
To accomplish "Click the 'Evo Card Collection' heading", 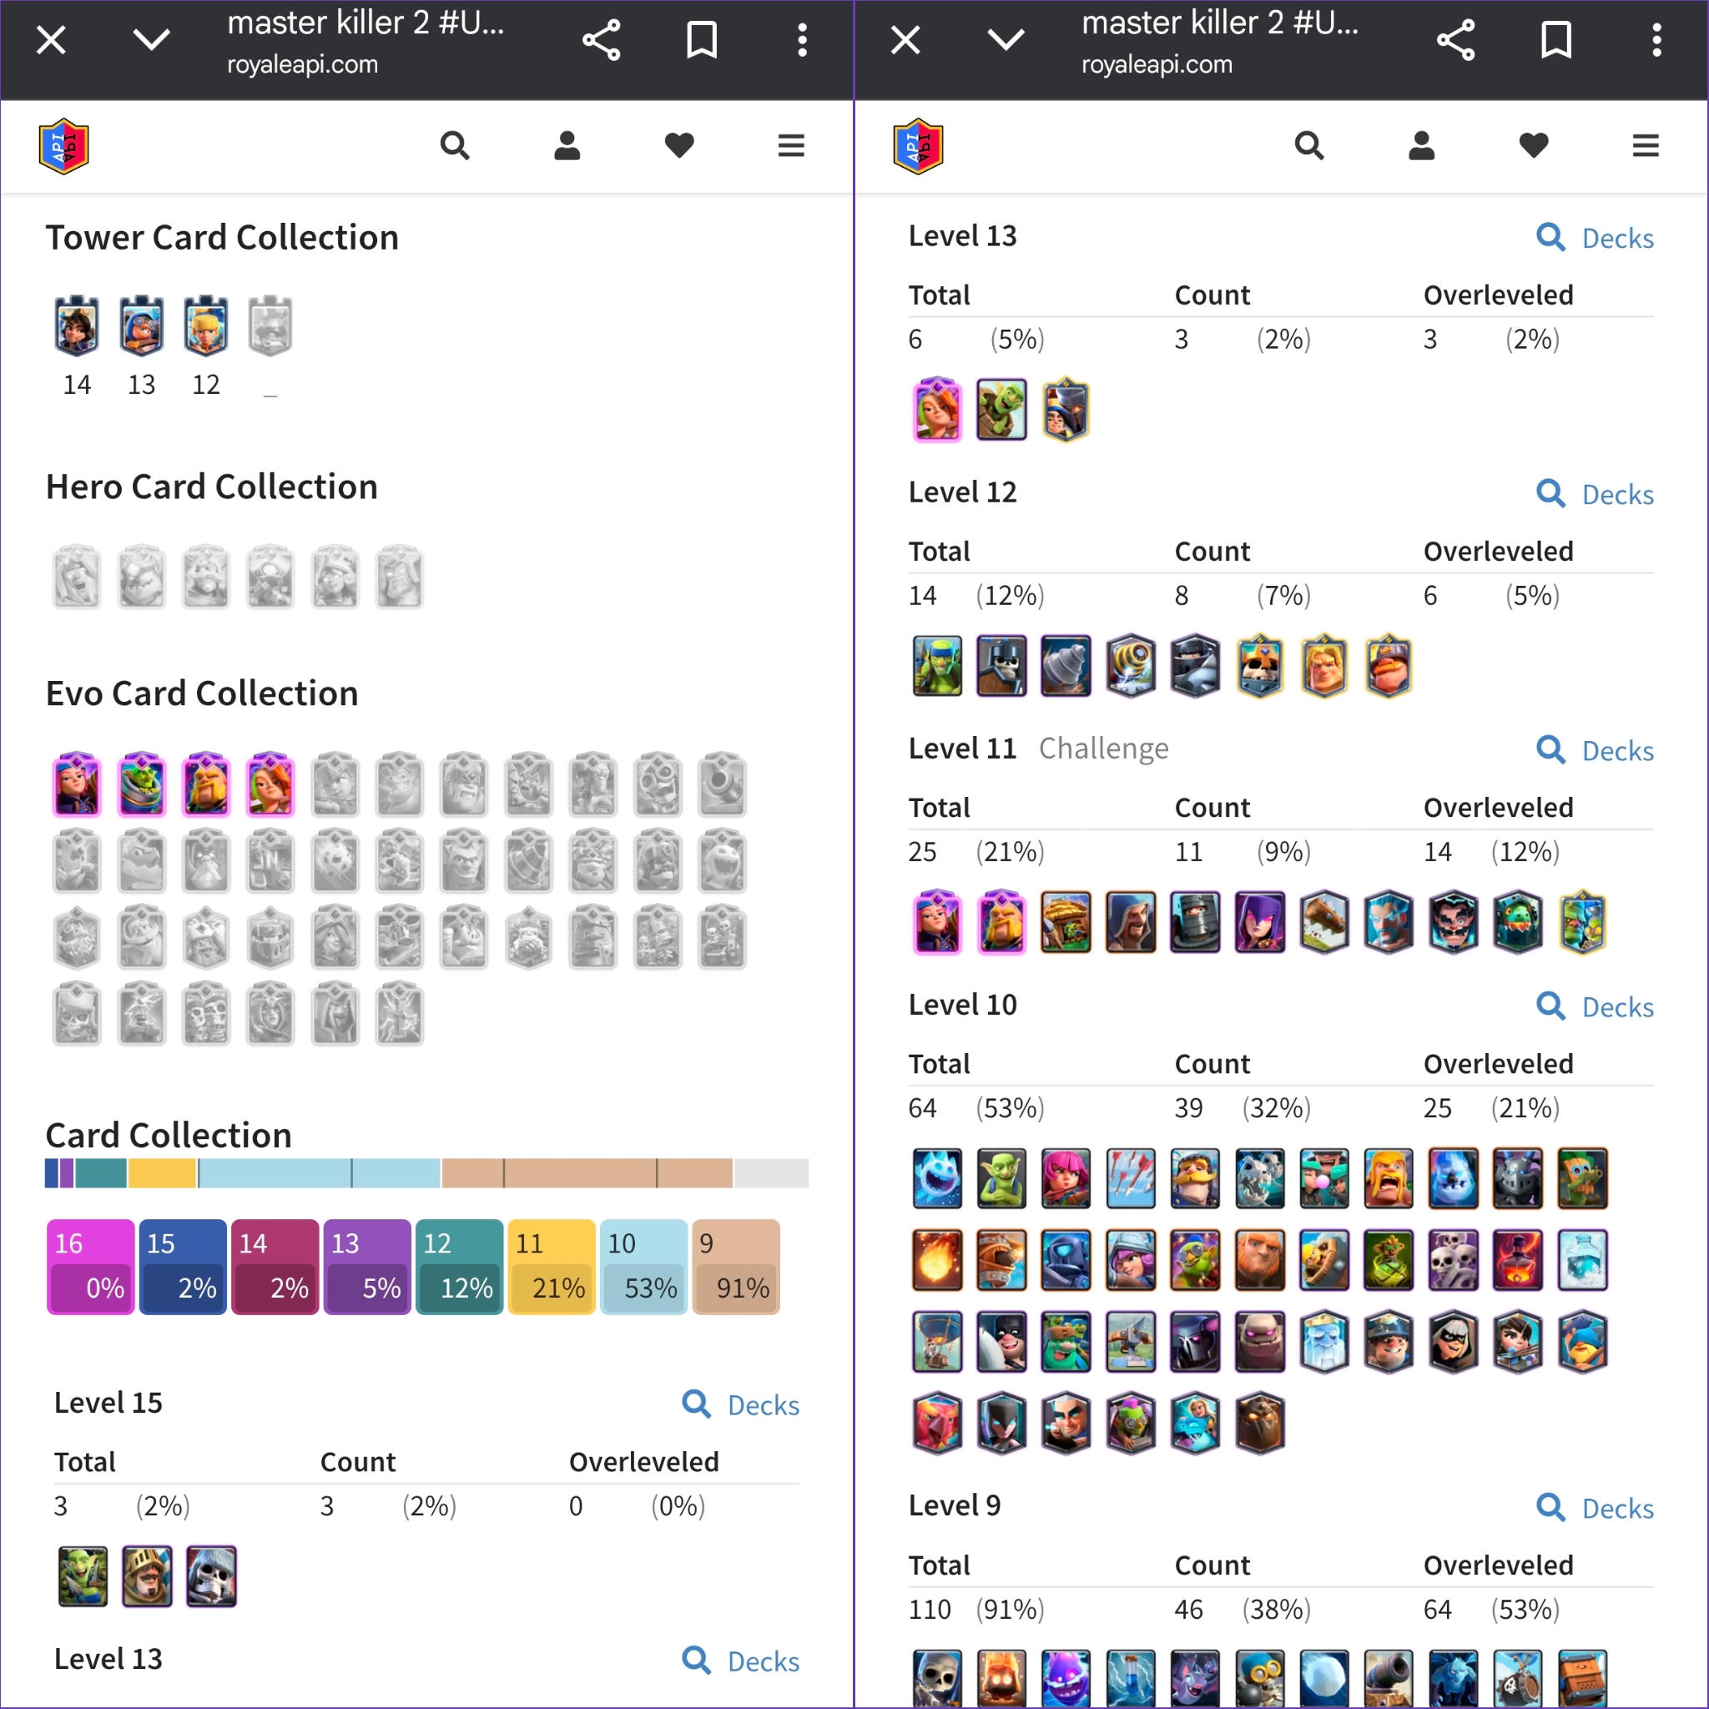I will [x=202, y=693].
